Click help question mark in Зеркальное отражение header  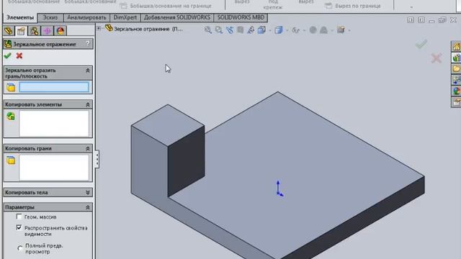tap(88, 44)
